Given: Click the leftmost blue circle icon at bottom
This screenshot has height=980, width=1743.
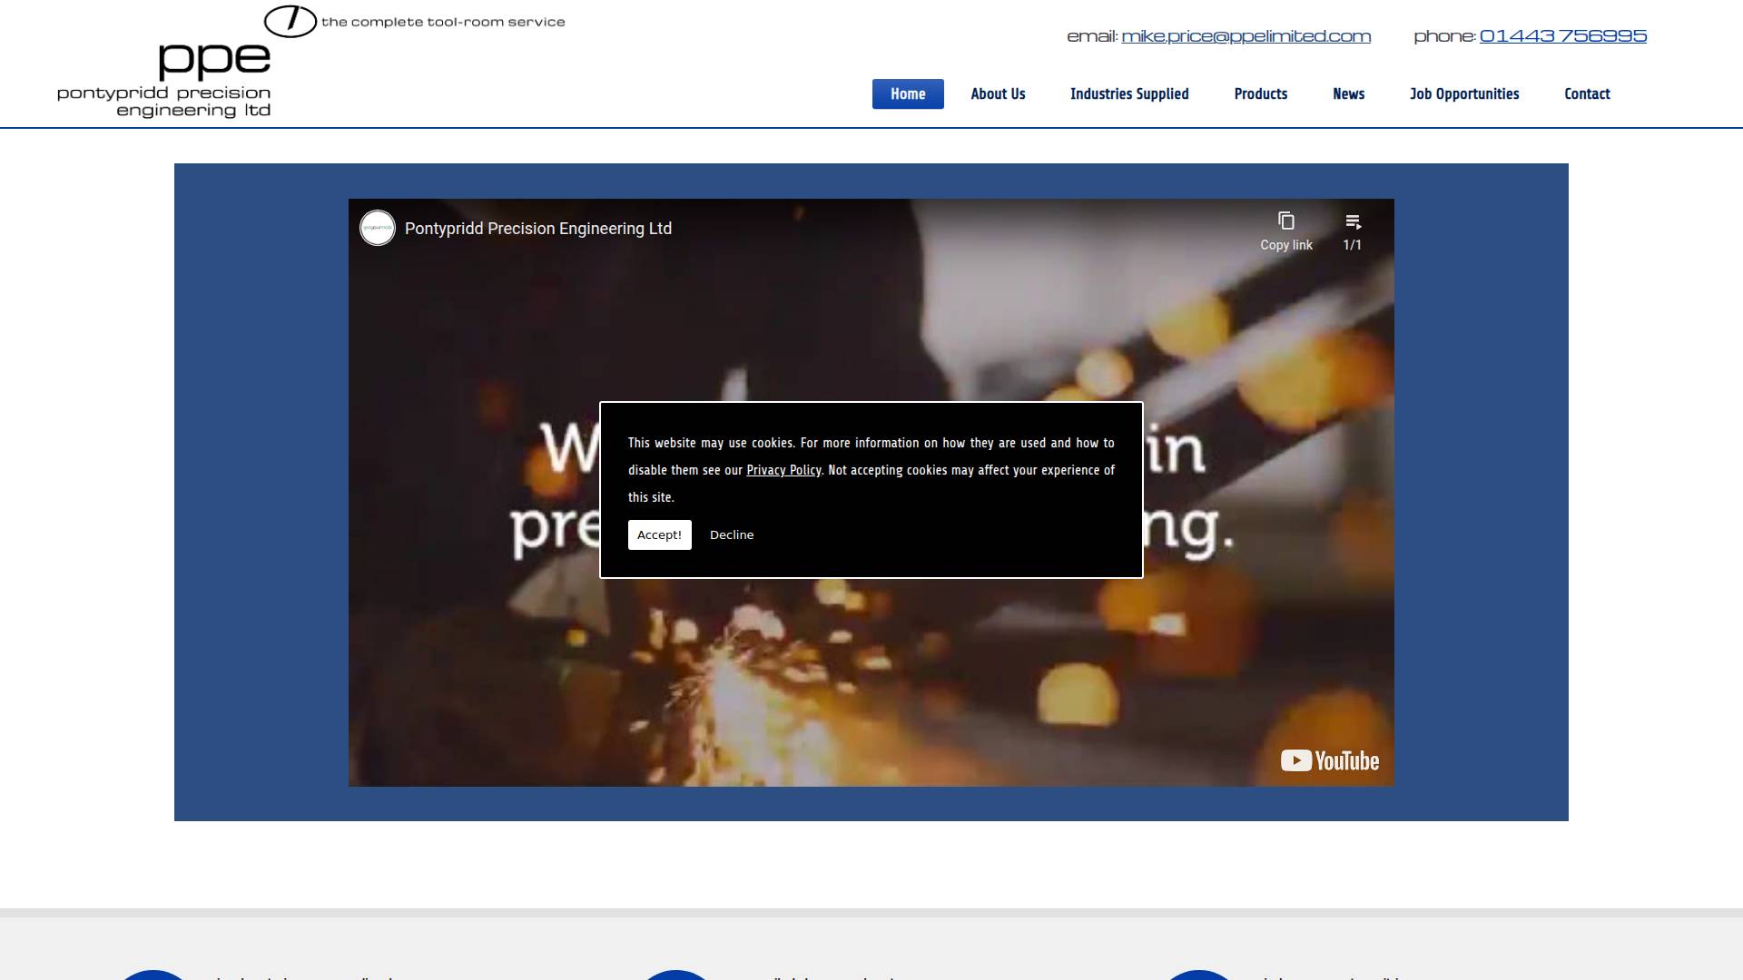Looking at the screenshot, I should tap(153, 975).
